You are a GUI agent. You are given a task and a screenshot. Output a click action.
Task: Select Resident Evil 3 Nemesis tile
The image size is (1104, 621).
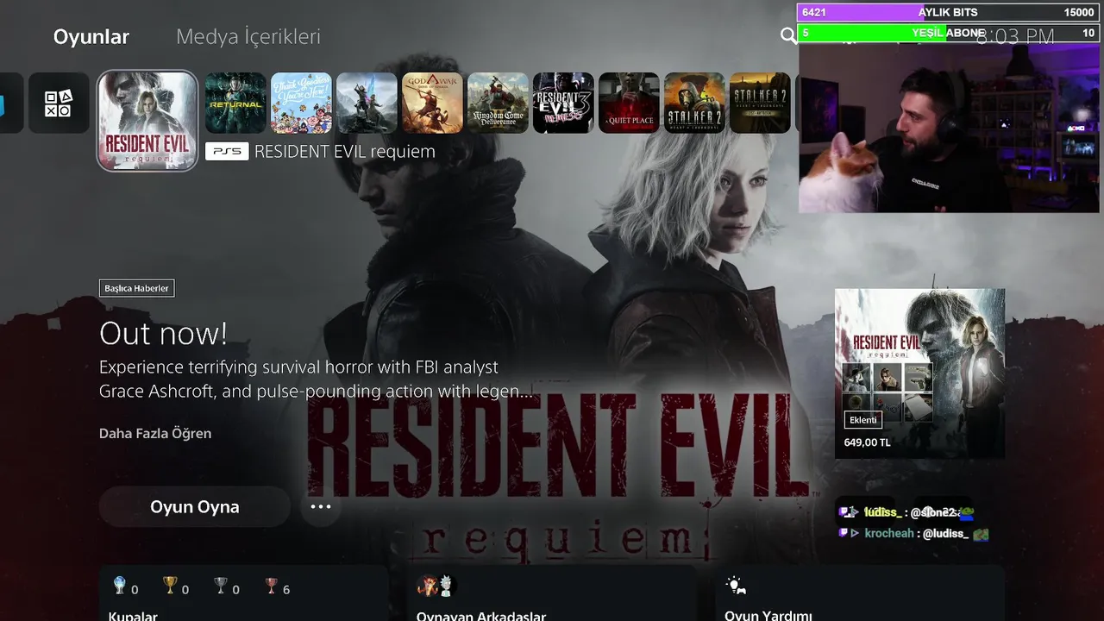(x=563, y=103)
